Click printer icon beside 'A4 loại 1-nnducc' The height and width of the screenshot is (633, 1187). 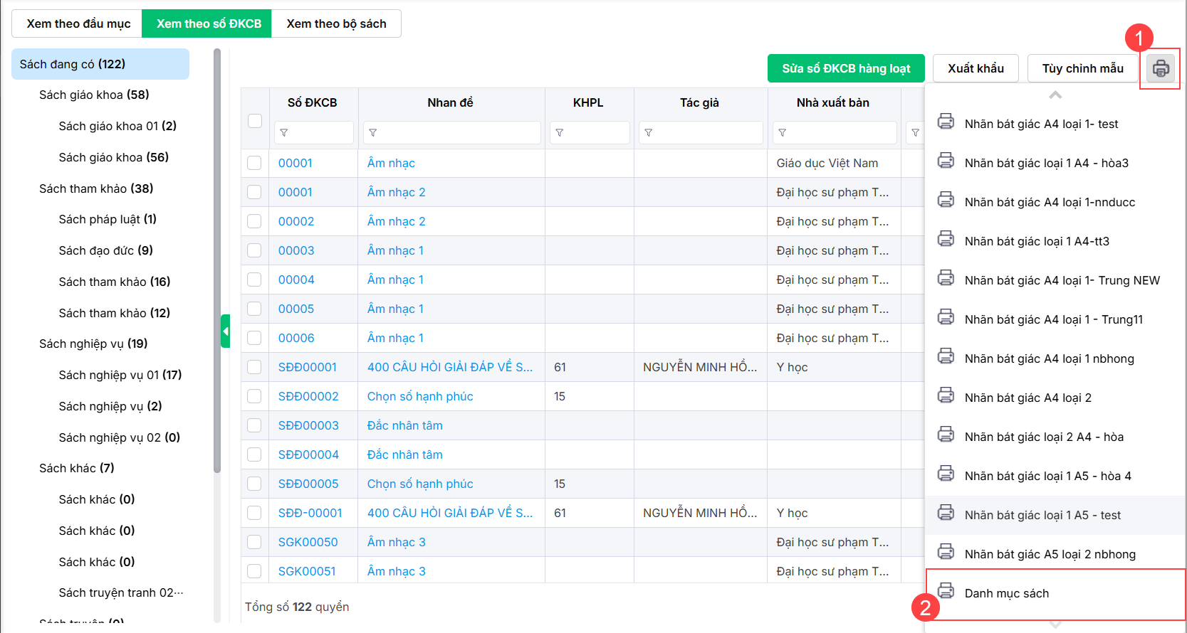(x=946, y=200)
